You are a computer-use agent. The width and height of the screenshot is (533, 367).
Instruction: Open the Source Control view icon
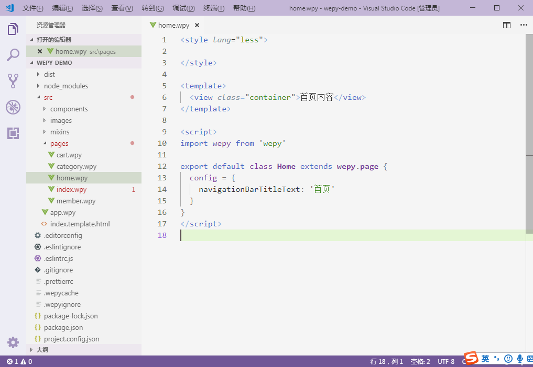coord(13,81)
